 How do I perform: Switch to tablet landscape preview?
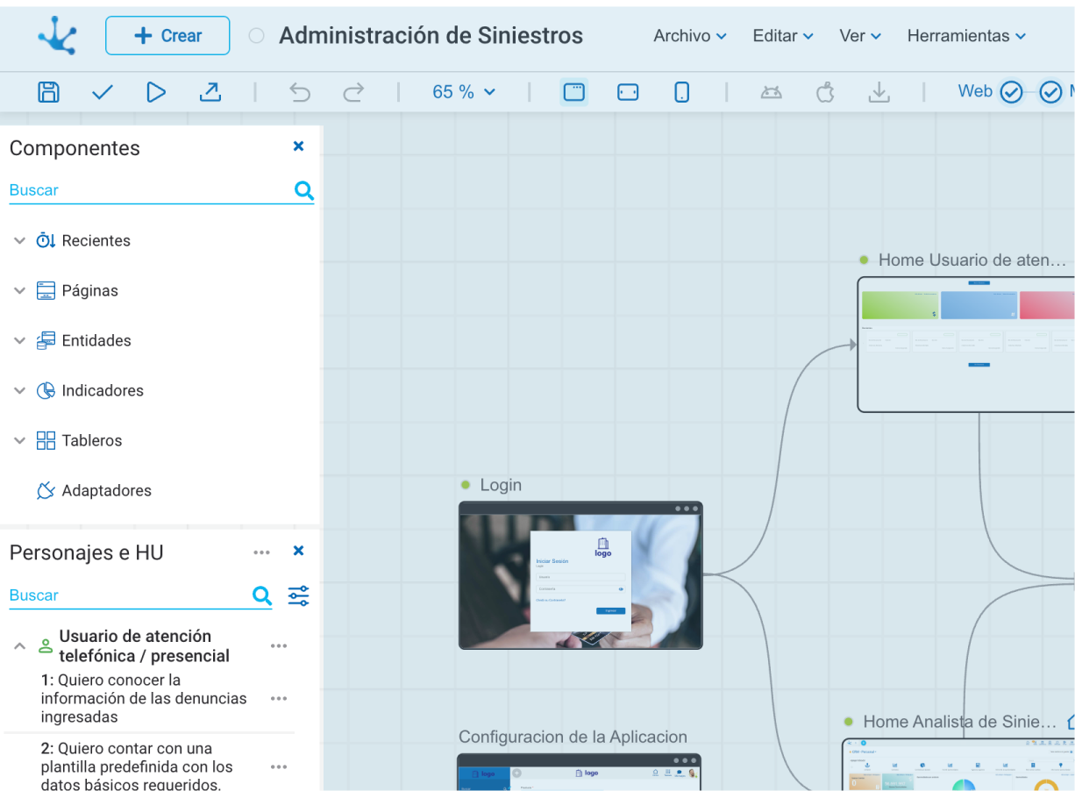pos(628,92)
